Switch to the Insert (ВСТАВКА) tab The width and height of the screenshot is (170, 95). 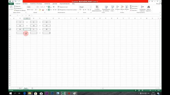[25, 4]
